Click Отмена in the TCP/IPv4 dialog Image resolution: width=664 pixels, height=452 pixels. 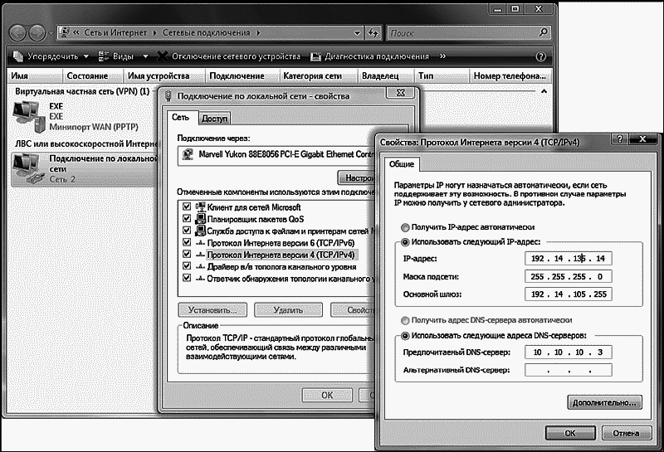click(620, 432)
